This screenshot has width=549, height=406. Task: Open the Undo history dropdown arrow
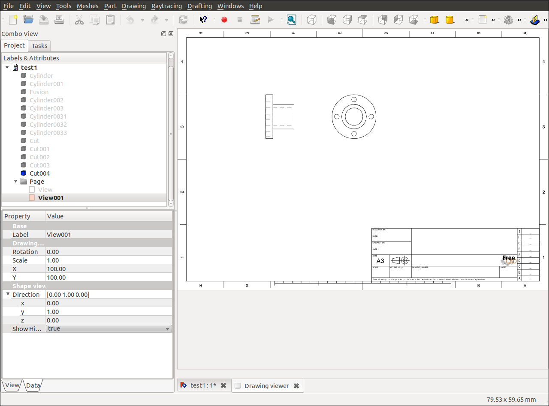[142, 20]
